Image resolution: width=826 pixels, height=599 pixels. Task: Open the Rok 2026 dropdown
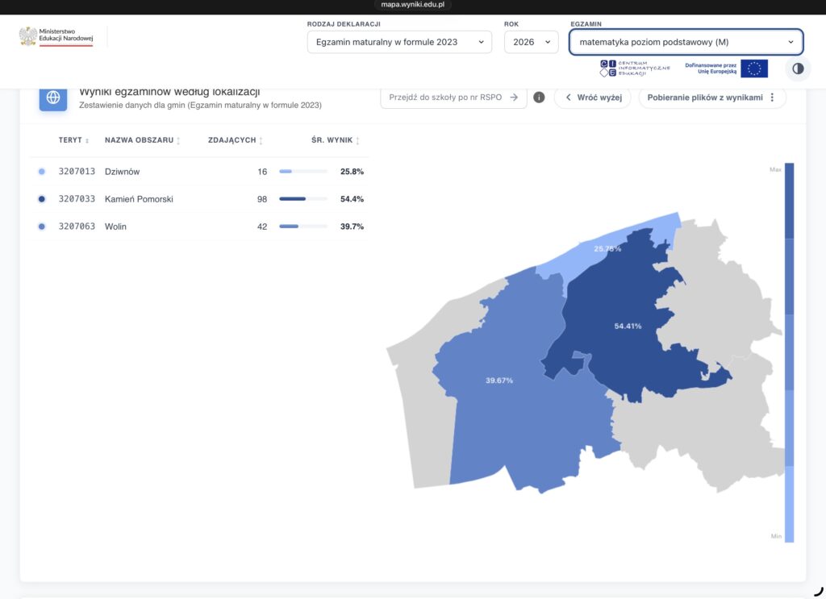pos(531,42)
